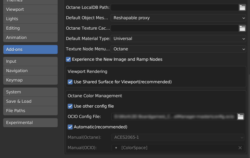Click the Octane LocalDB Path text field

pyautogui.click(x=175, y=8)
